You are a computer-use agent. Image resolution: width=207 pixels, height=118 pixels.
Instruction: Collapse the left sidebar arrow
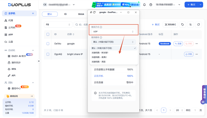(39, 61)
